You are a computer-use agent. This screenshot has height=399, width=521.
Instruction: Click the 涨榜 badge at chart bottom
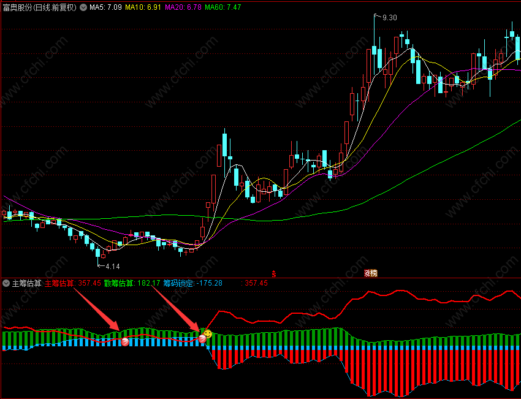371,273
